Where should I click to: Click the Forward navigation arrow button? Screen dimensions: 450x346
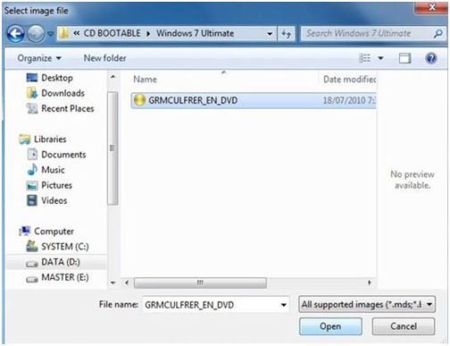point(36,34)
